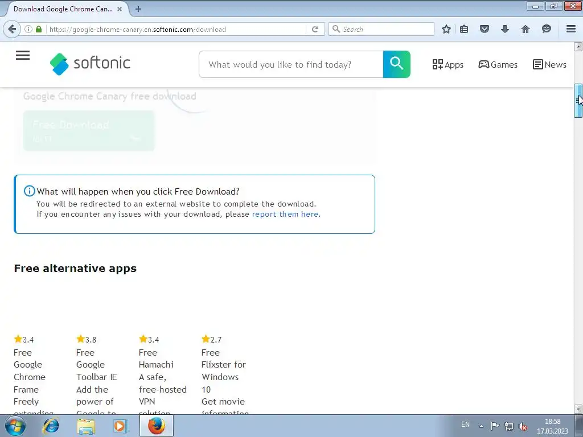The image size is (583, 437).
Task: Focus the Softonic 'What would you like to find' field
Action: [291, 64]
